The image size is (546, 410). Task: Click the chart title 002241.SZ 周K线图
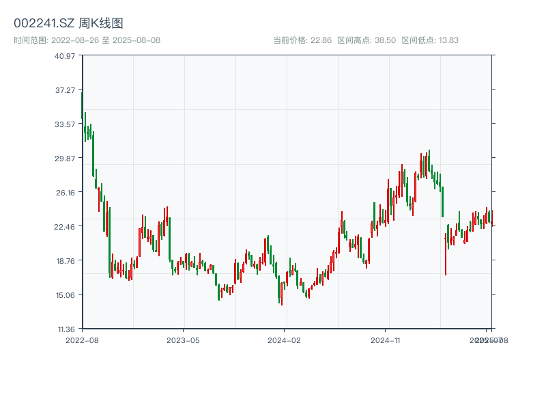pos(68,23)
